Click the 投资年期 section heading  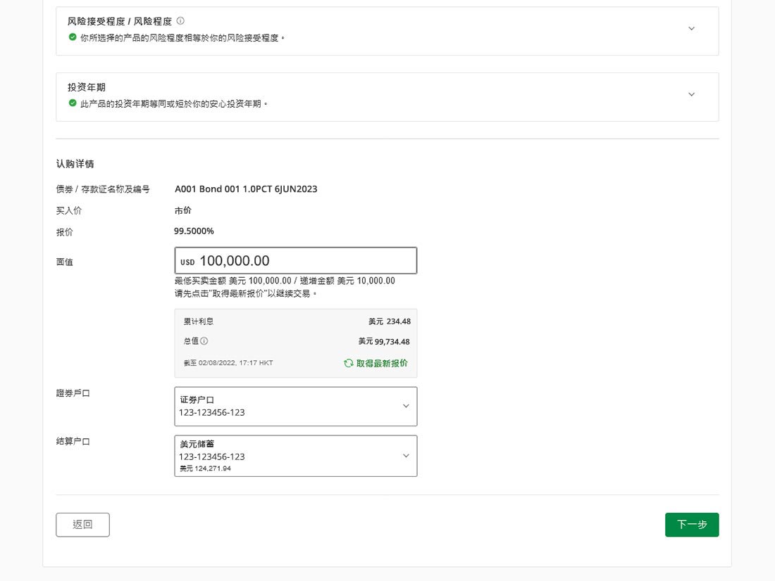[x=87, y=87]
